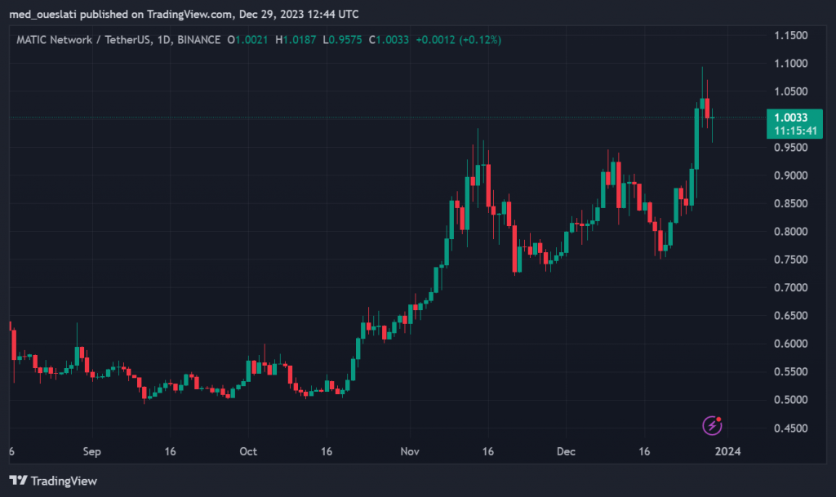Click the med_oueslati publisher name

point(42,14)
